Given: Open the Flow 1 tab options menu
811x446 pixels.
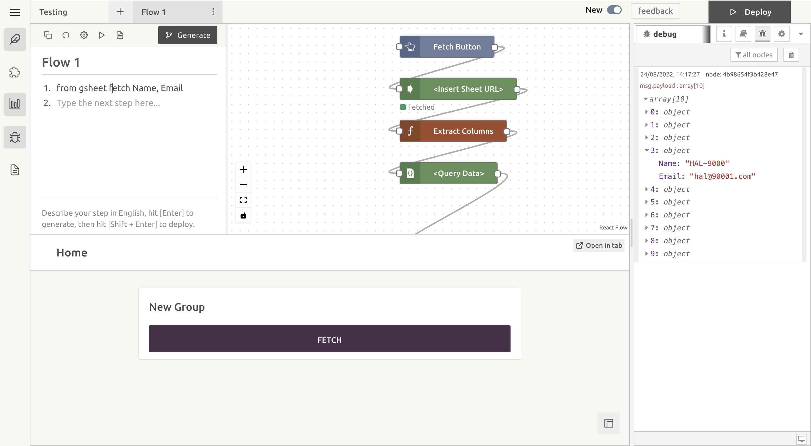Looking at the screenshot, I should coord(213,12).
